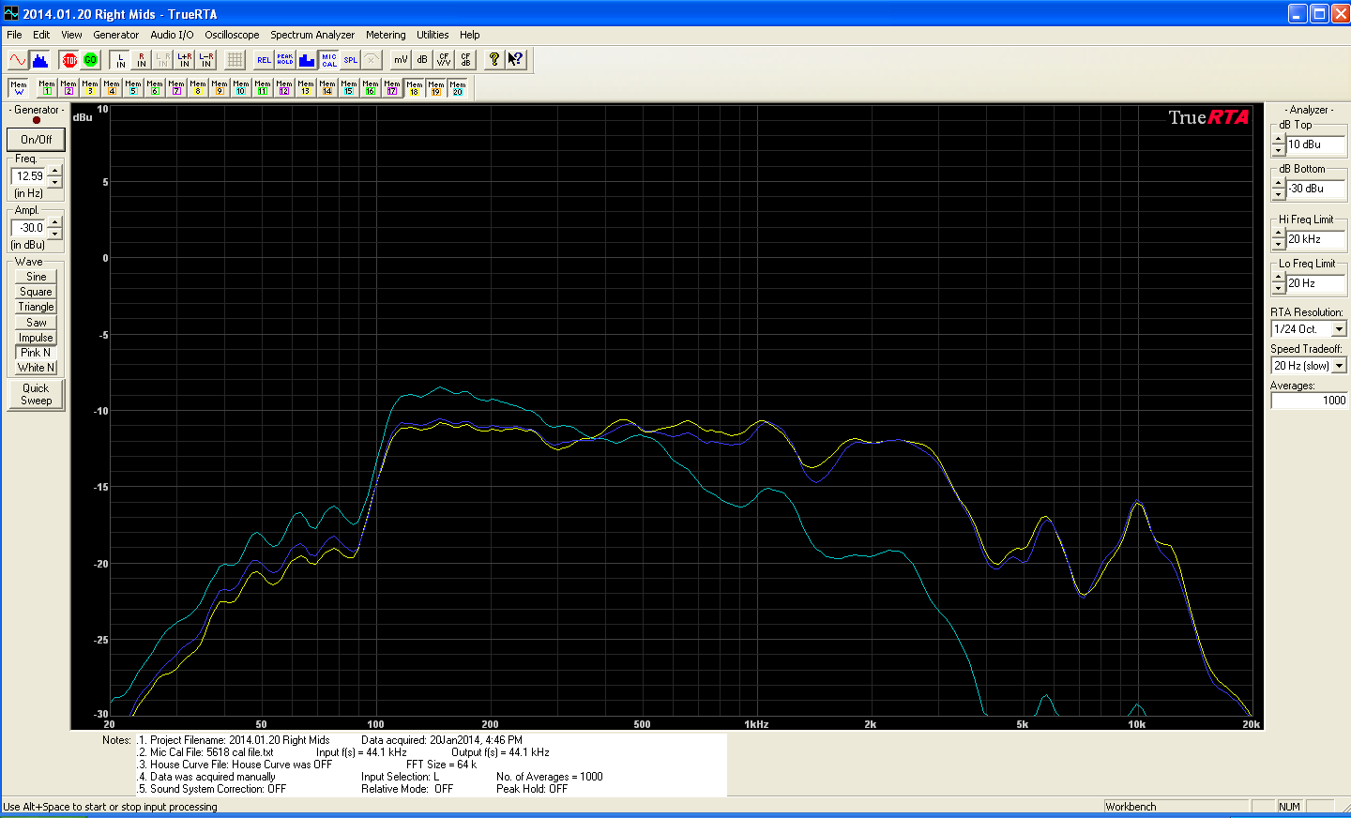Toggle the SPL toolbar icon
Viewport: 1351px width, 818px height.
[351, 60]
